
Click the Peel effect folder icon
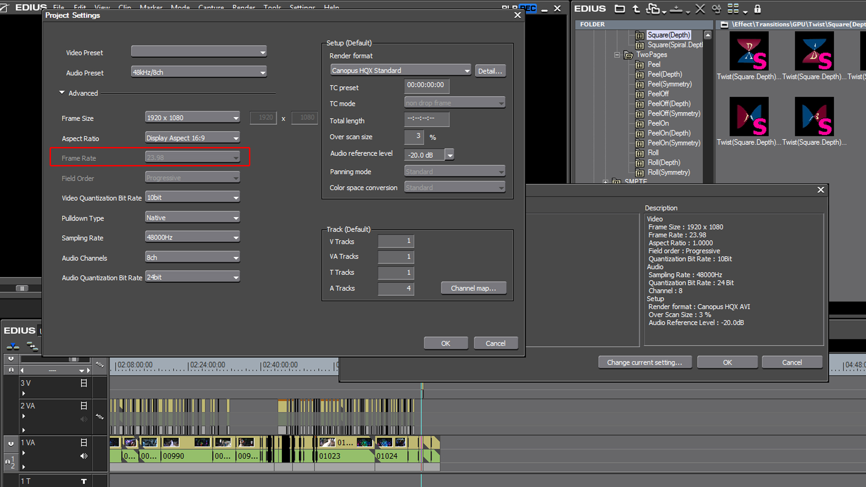click(640, 64)
